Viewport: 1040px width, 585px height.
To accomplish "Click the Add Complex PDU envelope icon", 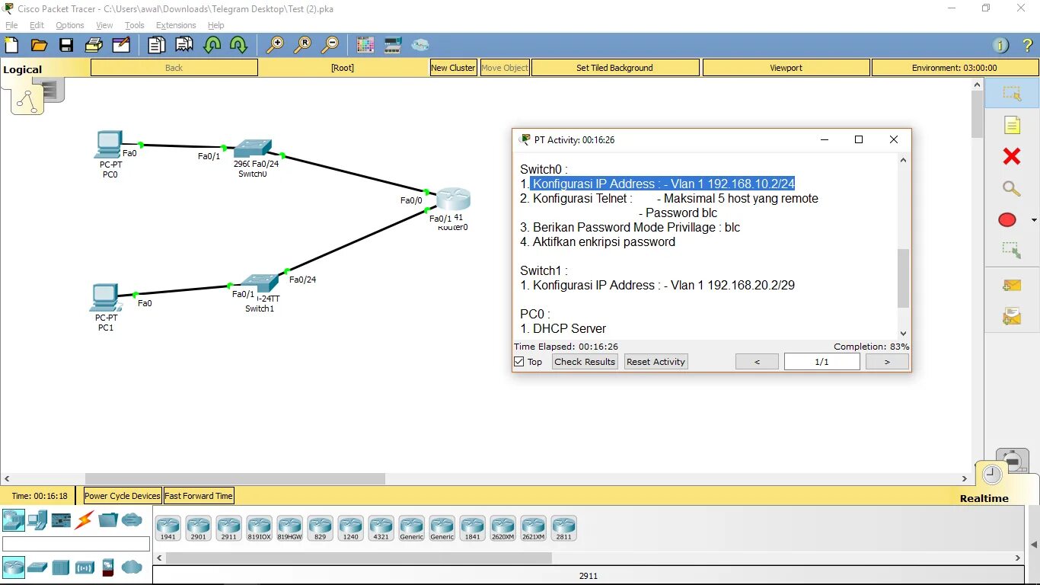I will pyautogui.click(x=1012, y=315).
